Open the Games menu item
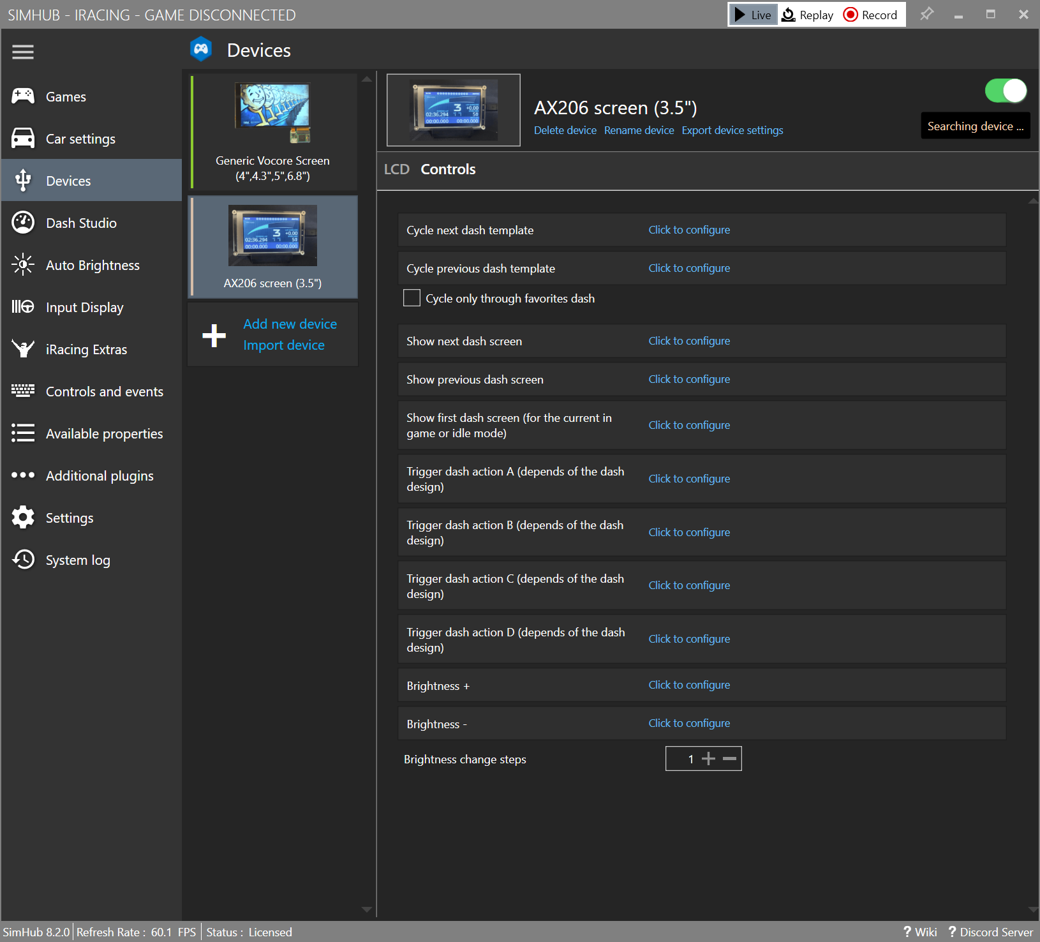 [92, 96]
